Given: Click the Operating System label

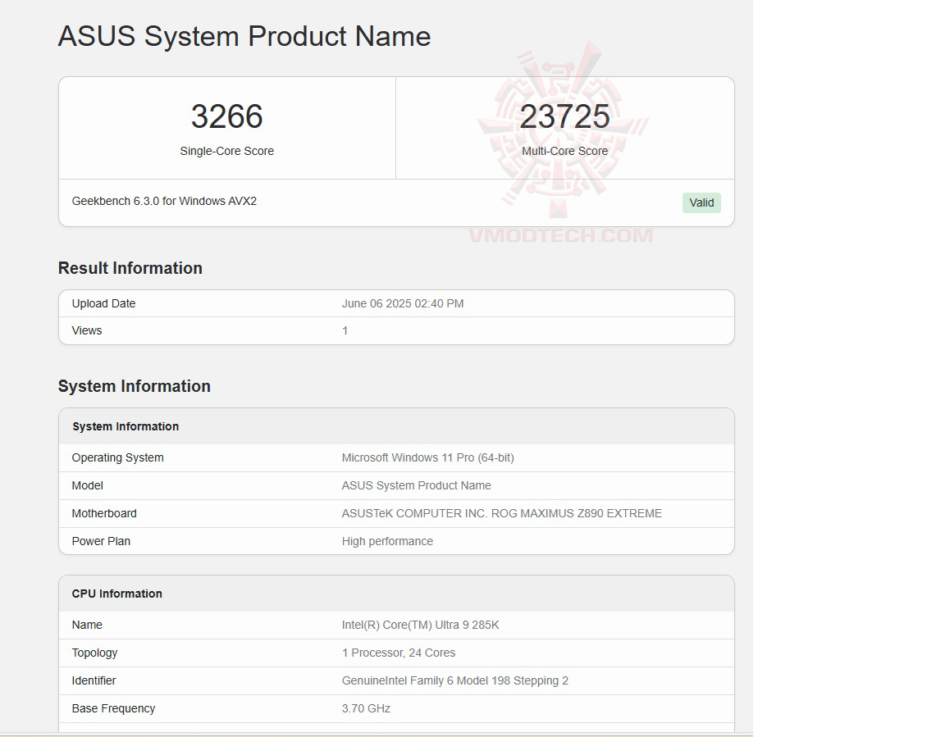Looking at the screenshot, I should [117, 457].
